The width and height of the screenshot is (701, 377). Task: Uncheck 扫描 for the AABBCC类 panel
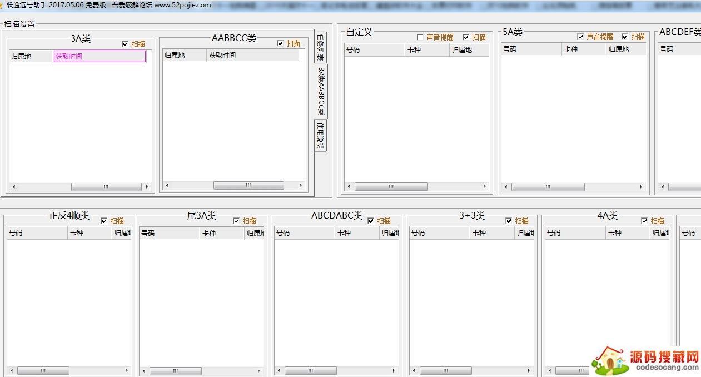pos(280,43)
